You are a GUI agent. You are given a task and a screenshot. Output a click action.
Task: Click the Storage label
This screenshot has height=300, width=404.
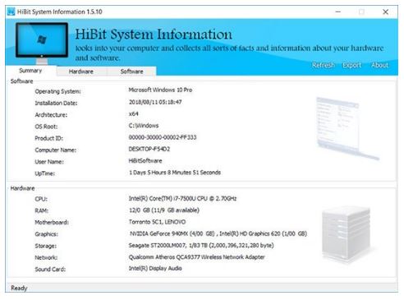pyautogui.click(x=46, y=246)
